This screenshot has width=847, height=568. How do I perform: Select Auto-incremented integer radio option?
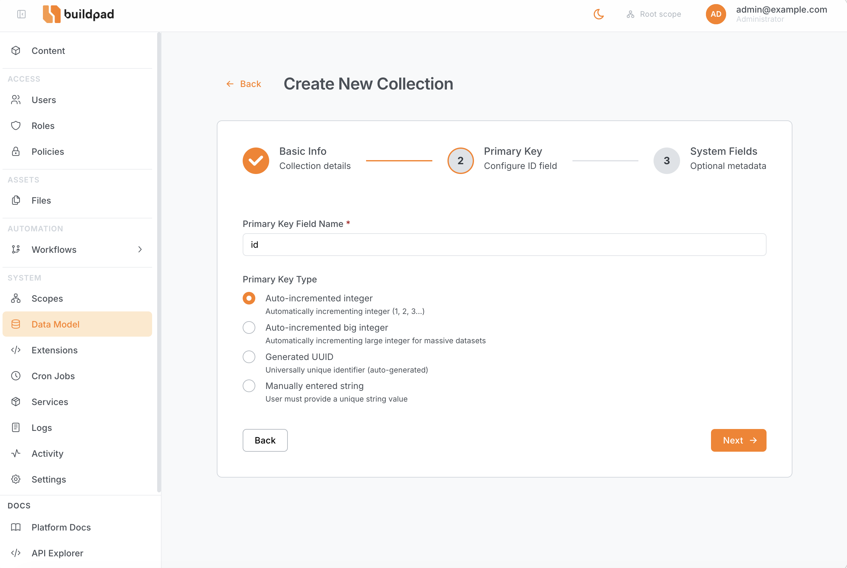[x=249, y=298]
